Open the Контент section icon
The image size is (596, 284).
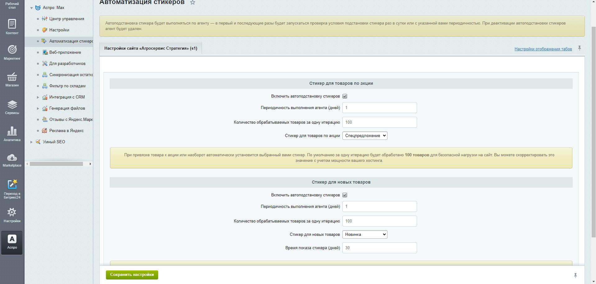click(x=12, y=24)
